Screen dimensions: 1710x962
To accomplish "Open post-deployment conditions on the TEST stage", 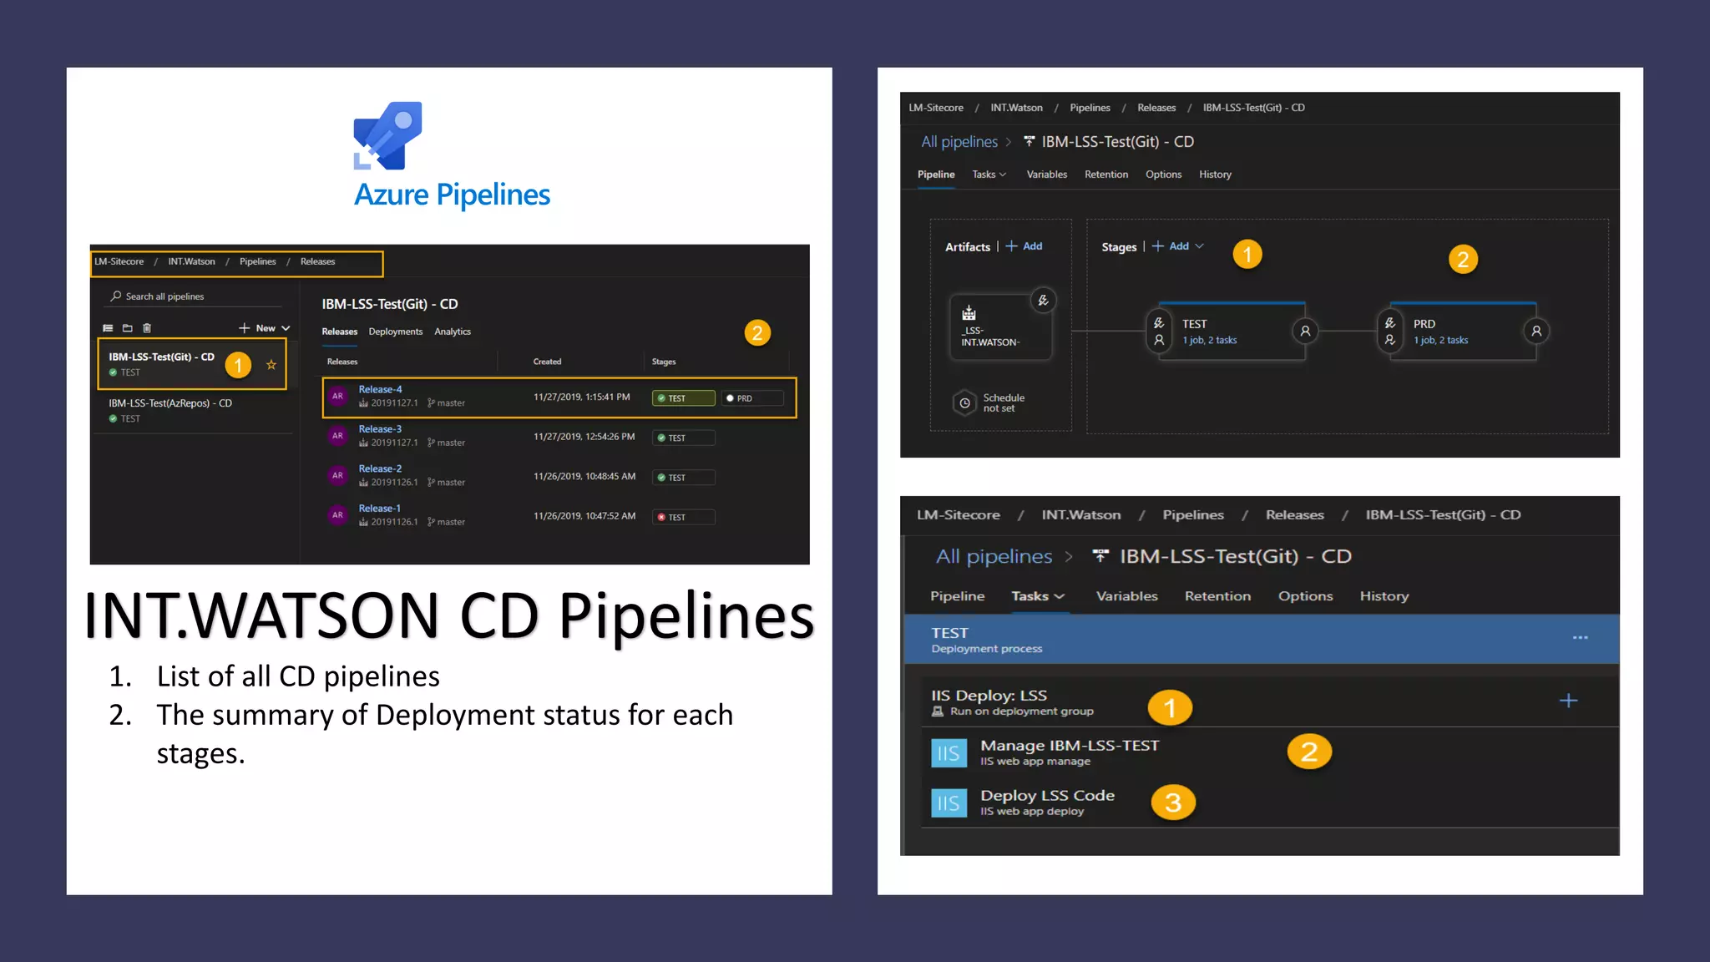I will 1305,332.
